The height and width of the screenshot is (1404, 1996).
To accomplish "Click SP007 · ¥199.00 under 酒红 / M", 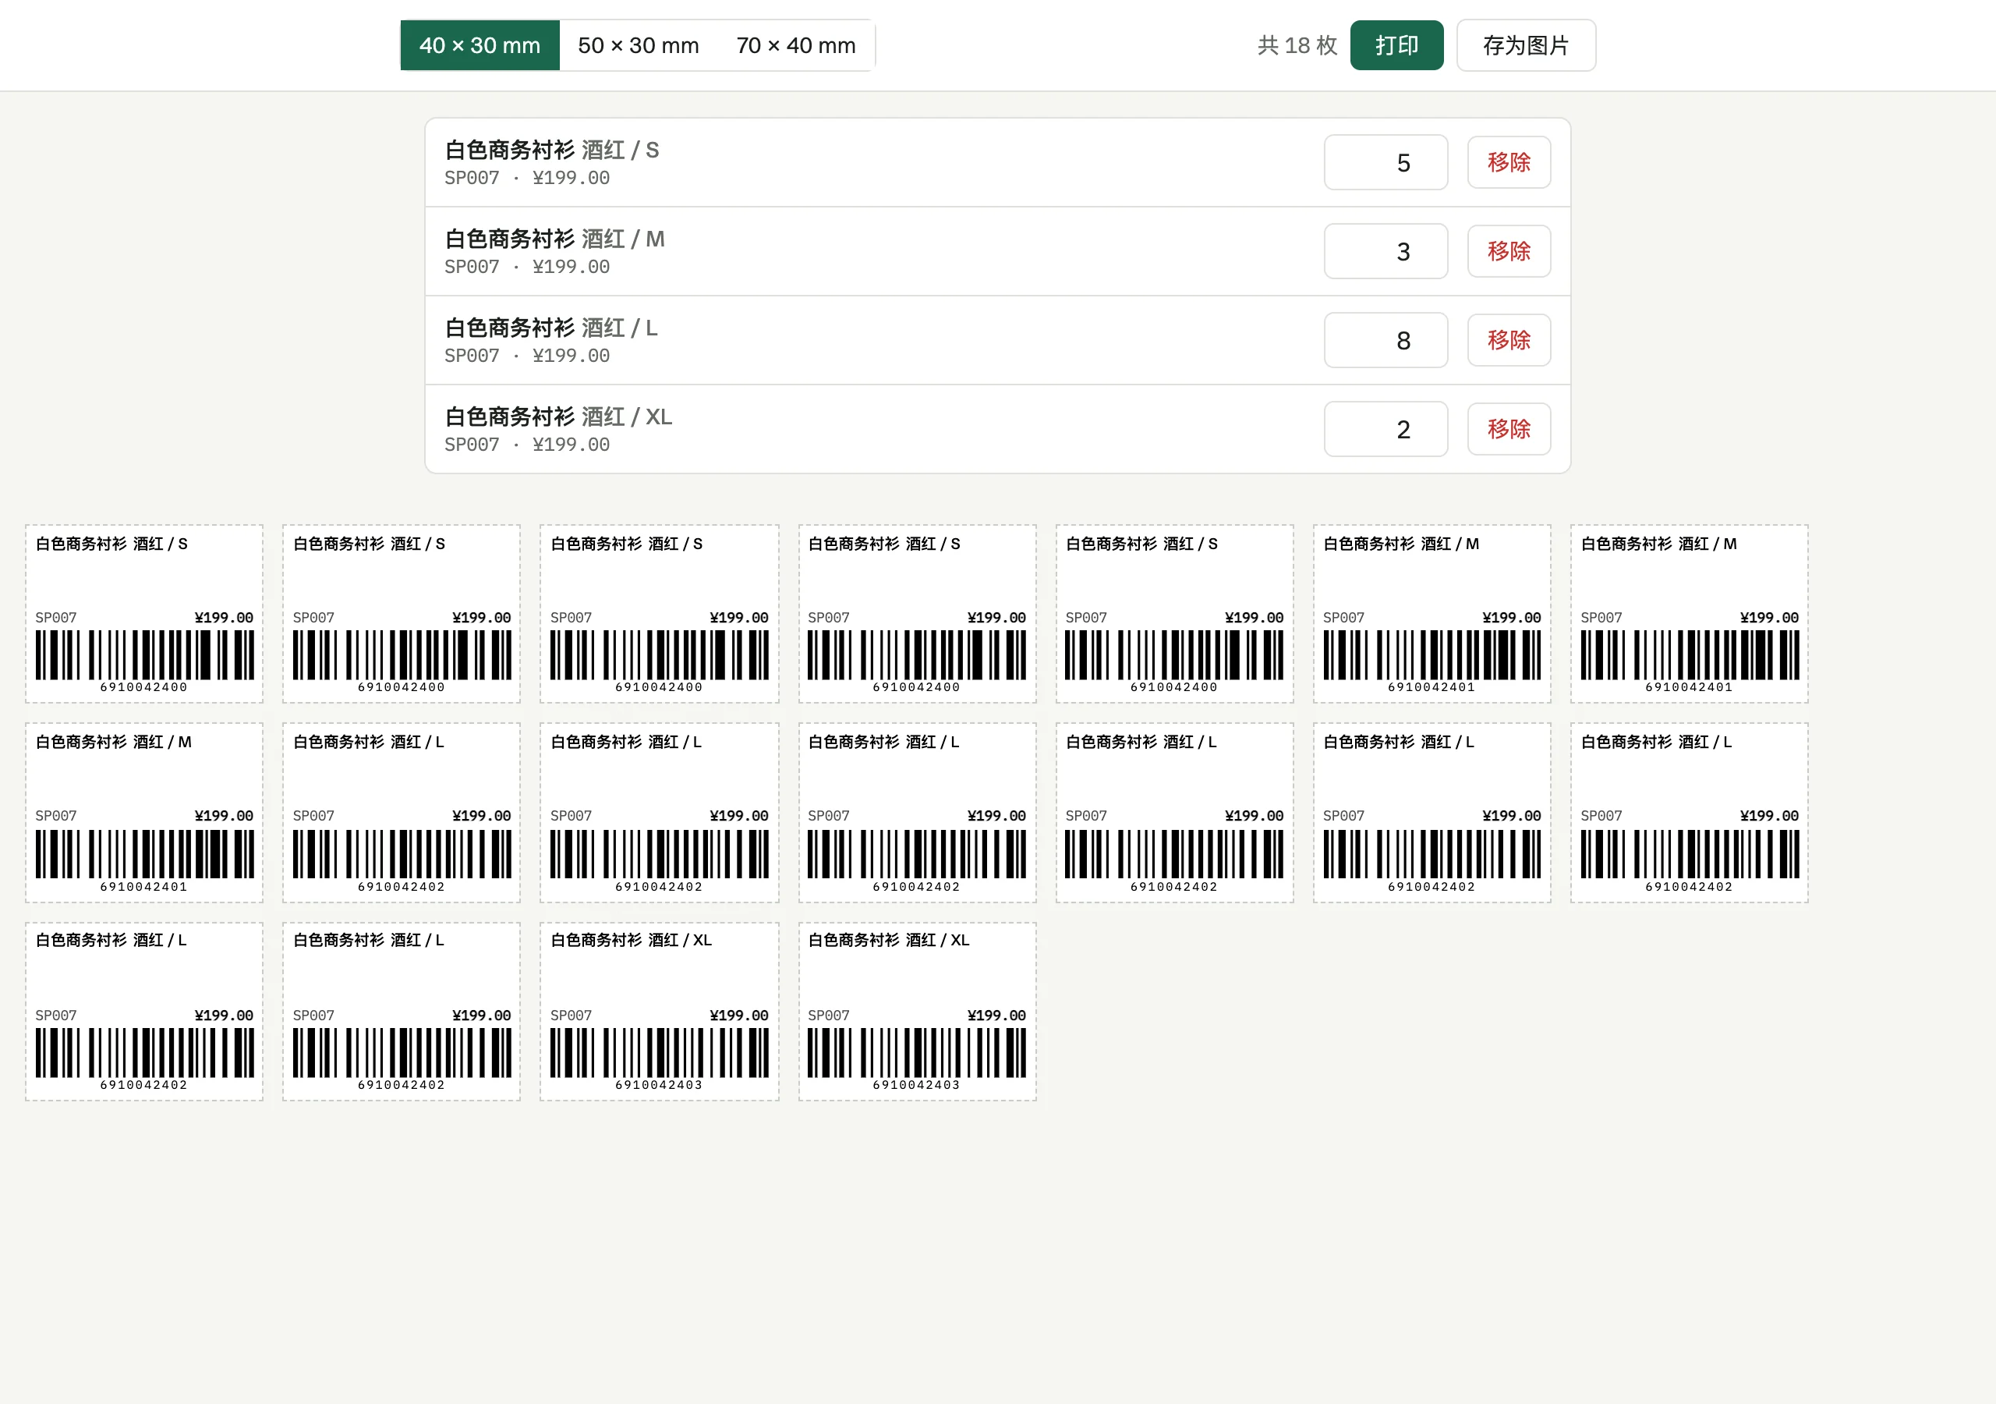I will (527, 267).
